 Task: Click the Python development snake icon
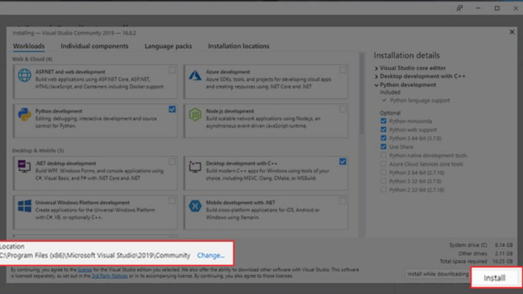point(24,115)
